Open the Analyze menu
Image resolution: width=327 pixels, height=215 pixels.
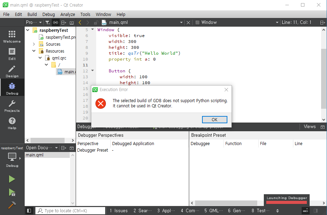(x=67, y=15)
